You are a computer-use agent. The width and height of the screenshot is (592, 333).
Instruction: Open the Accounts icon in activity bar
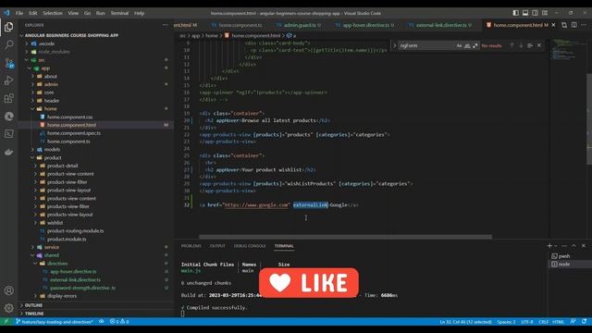click(8, 290)
